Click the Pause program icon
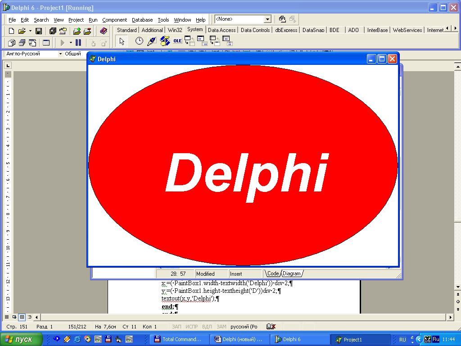This screenshot has height=346, width=461. (78, 43)
